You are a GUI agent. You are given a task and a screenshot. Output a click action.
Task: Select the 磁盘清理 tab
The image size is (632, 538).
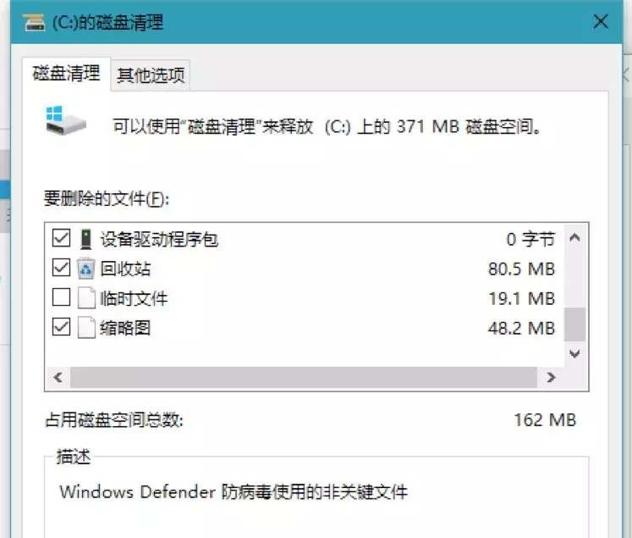(x=66, y=74)
